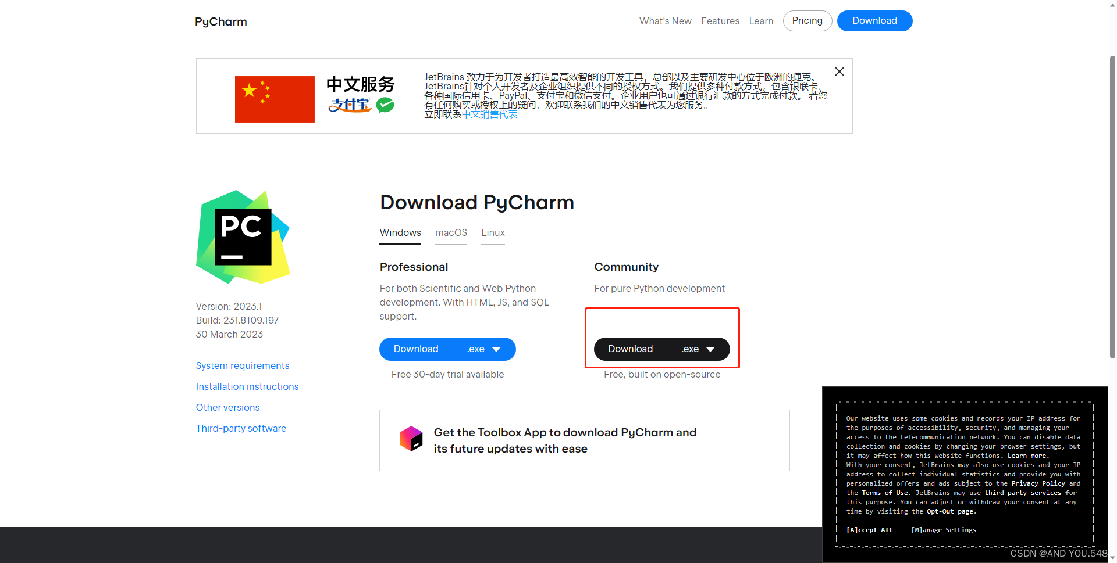Click the Toolbox App cube icon
1117x563 pixels.
[x=411, y=439]
